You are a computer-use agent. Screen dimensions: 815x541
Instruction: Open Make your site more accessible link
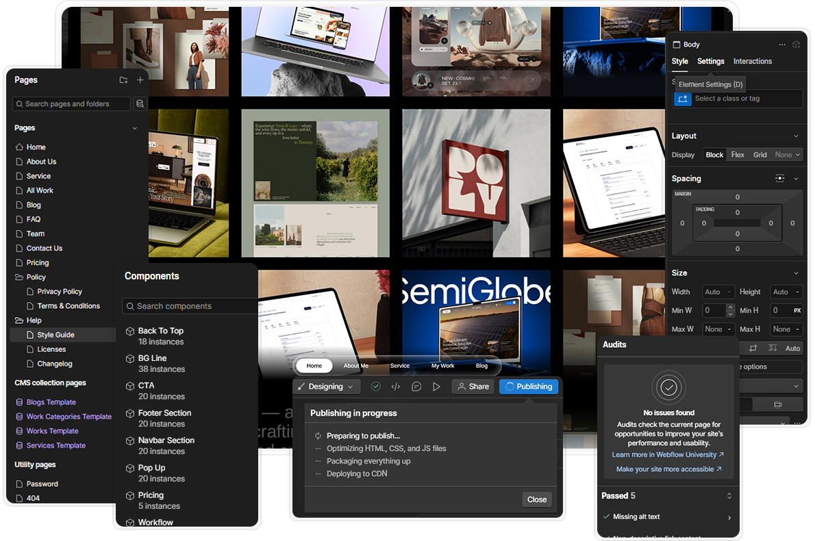tap(668, 469)
